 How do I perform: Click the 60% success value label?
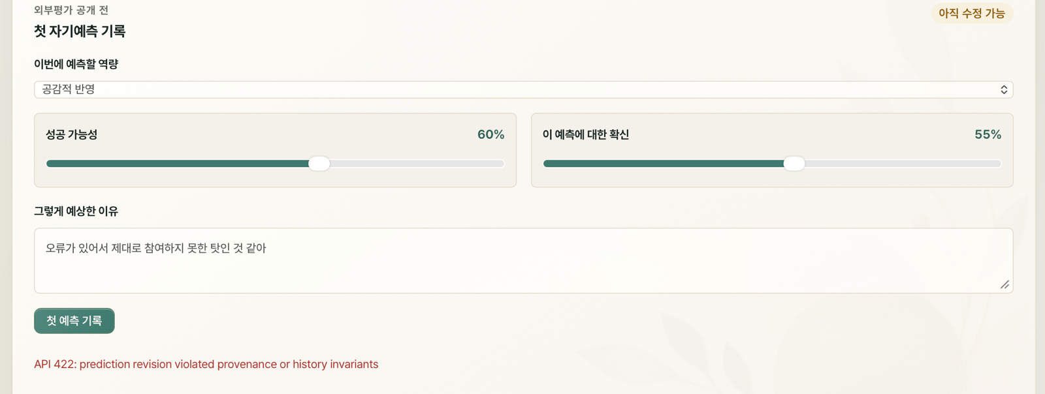[x=490, y=134]
